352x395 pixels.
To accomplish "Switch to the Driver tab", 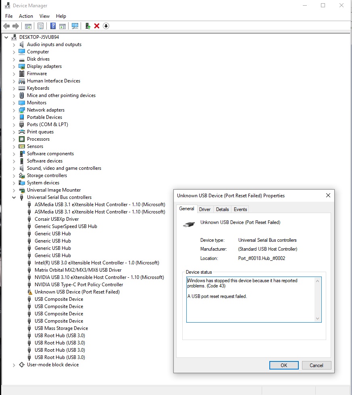I will tap(205, 209).
